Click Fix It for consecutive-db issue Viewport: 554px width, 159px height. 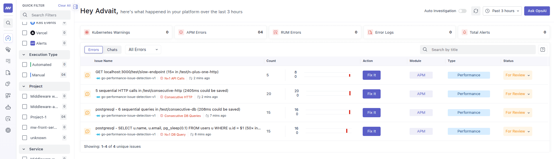tap(372, 113)
